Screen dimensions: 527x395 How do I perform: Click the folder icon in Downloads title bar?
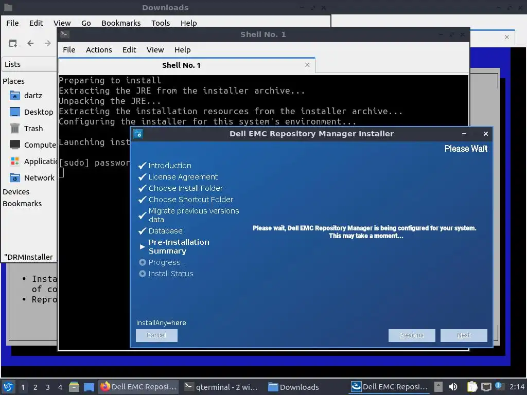click(x=8, y=7)
